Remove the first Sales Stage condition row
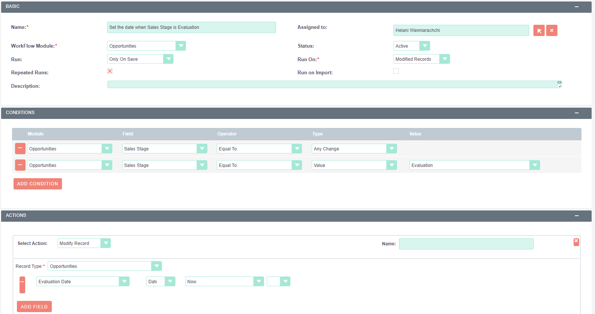The height and width of the screenshot is (314, 595). pos(20,149)
